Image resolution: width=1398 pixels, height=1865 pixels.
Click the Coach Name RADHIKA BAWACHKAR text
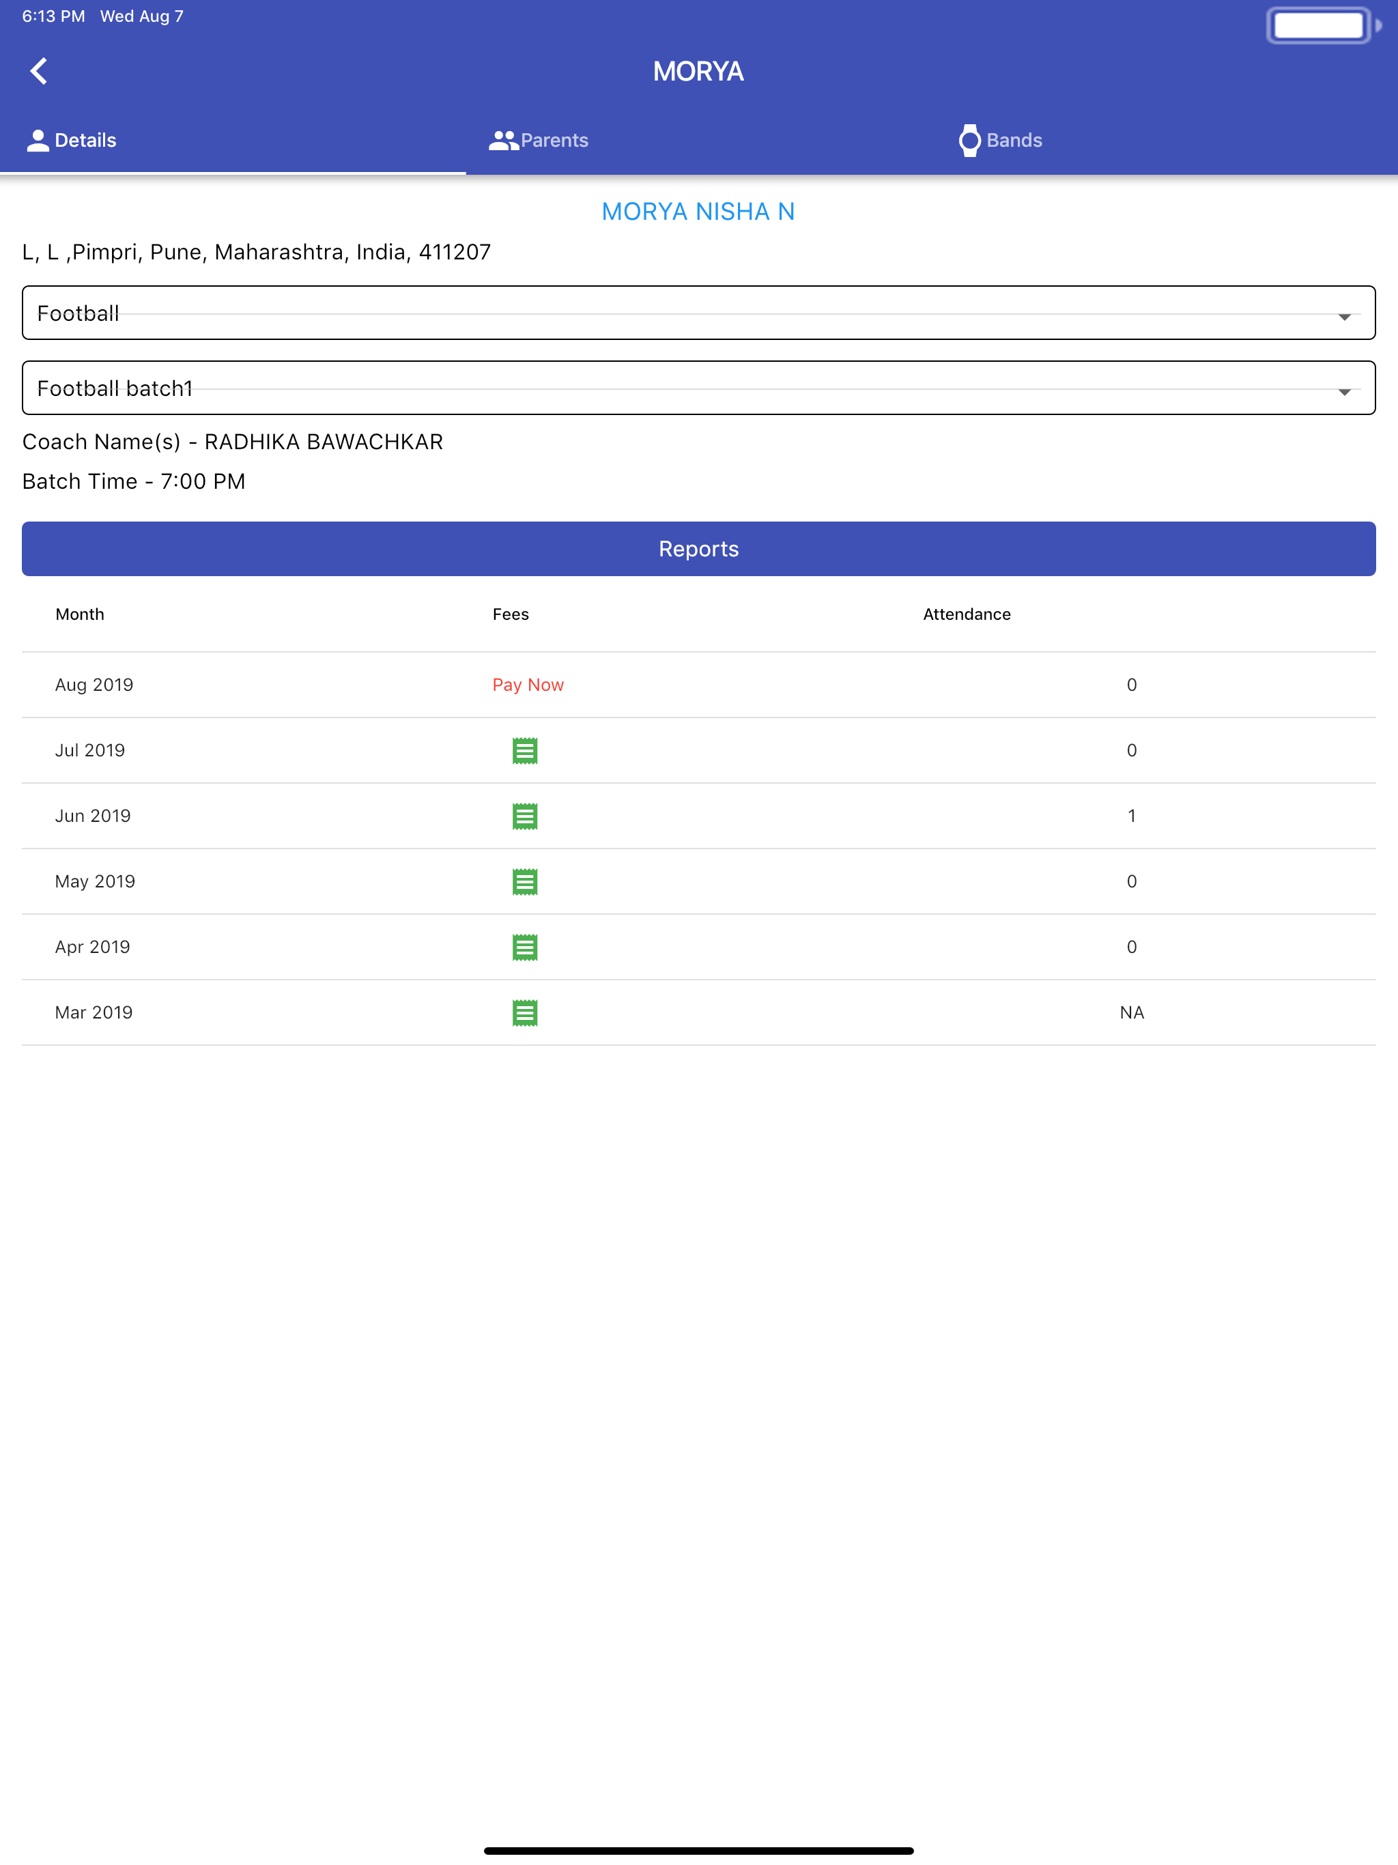click(233, 442)
